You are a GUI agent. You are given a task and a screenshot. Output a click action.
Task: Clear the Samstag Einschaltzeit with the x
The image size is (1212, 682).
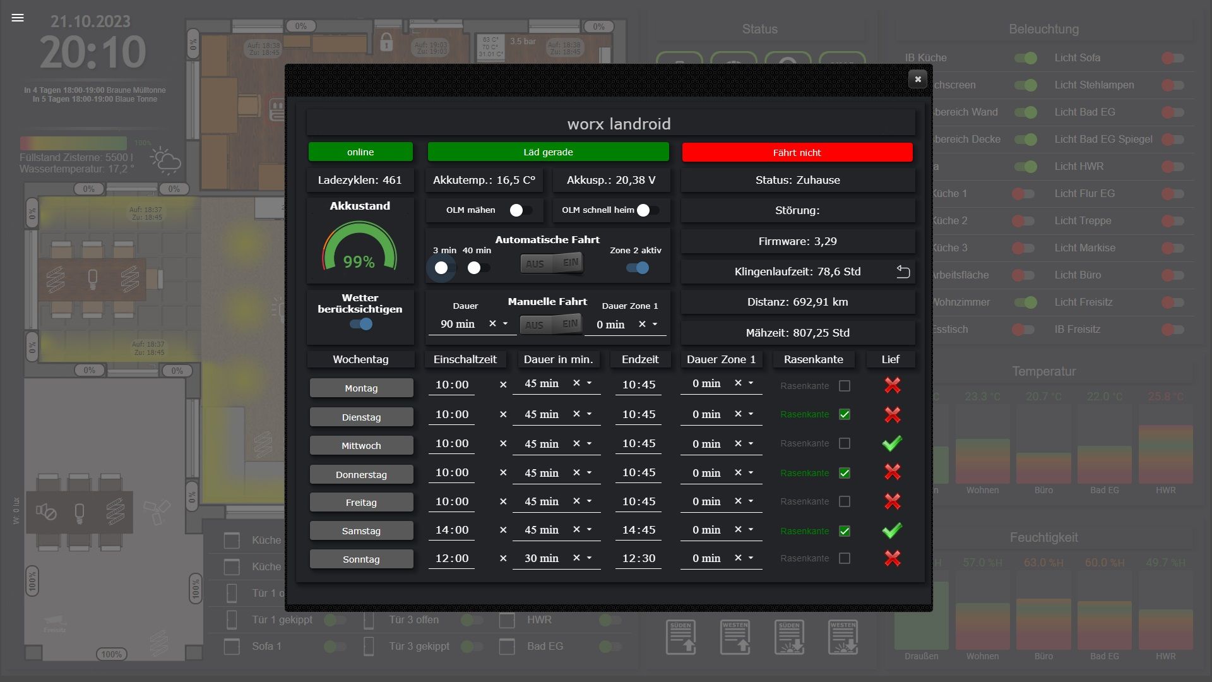[x=503, y=530]
